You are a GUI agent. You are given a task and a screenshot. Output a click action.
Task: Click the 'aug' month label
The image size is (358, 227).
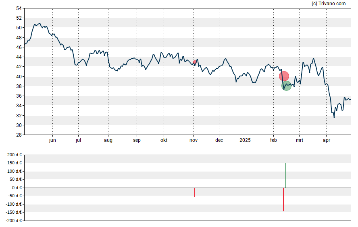click(108, 140)
